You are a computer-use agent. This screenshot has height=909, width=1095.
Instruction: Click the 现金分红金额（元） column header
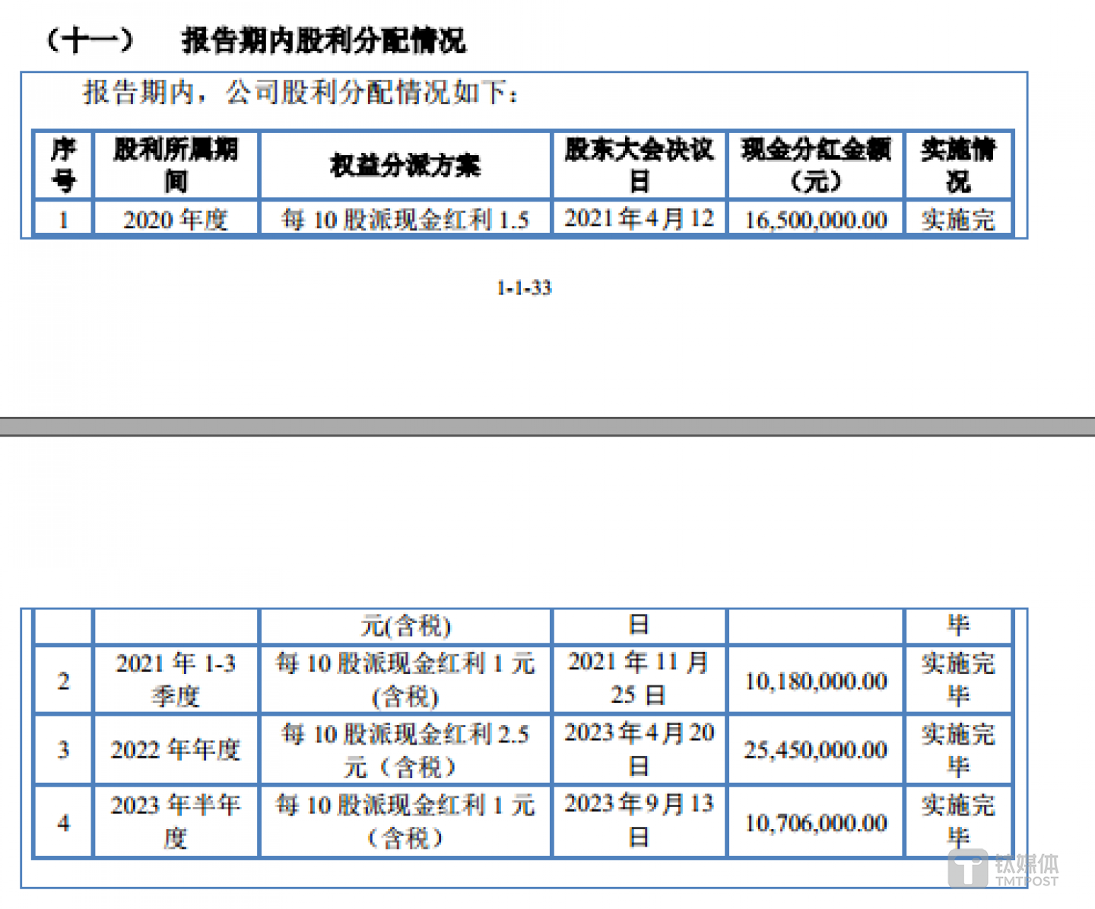click(x=815, y=165)
